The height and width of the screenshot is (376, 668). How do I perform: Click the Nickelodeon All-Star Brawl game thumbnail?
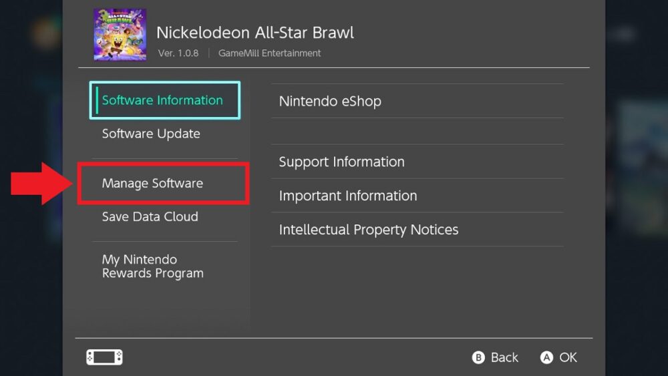tap(120, 35)
